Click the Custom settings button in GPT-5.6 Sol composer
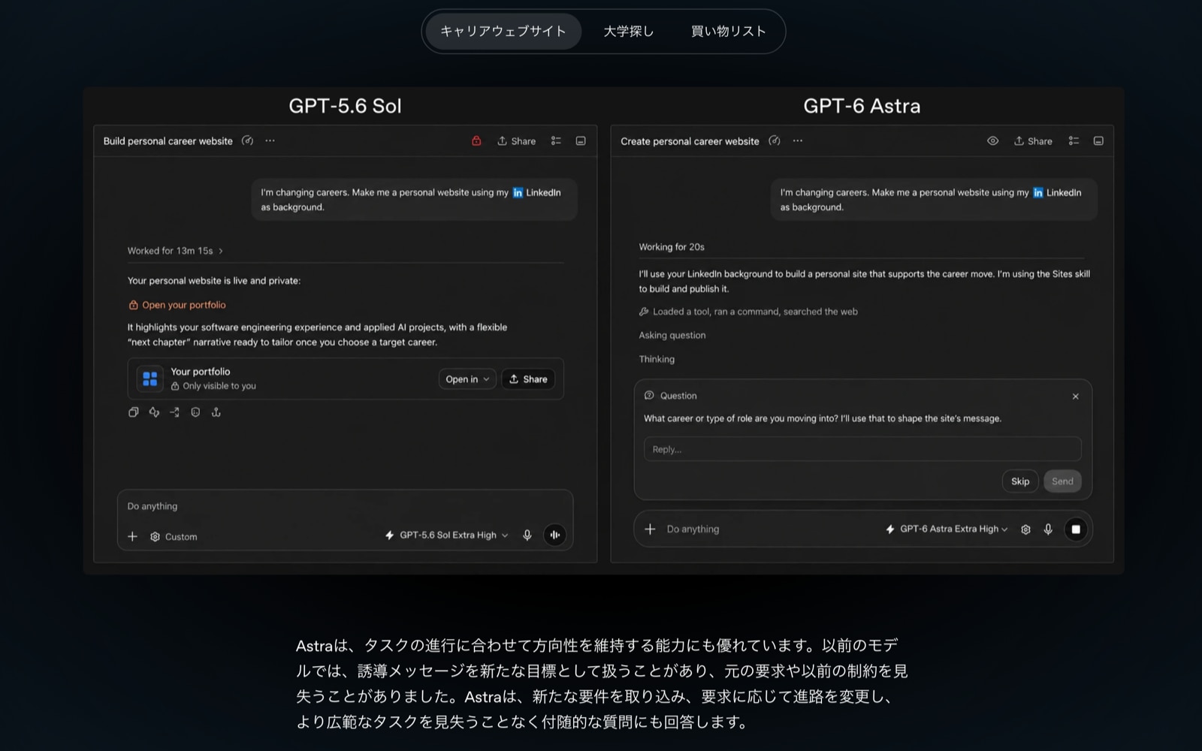The image size is (1202, 751). (x=174, y=537)
